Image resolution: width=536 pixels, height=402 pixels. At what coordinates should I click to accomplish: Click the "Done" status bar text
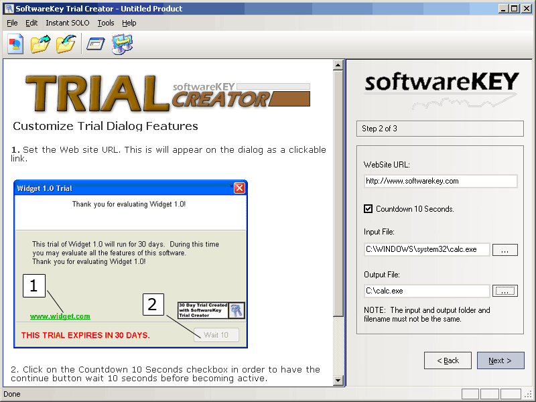point(12,394)
